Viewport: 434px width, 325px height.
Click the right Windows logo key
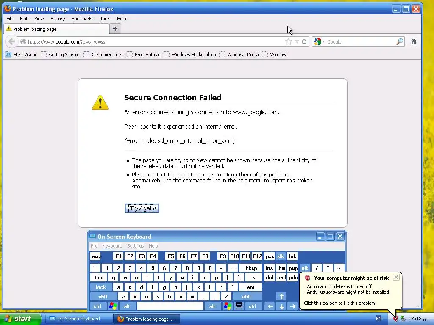tap(228, 306)
